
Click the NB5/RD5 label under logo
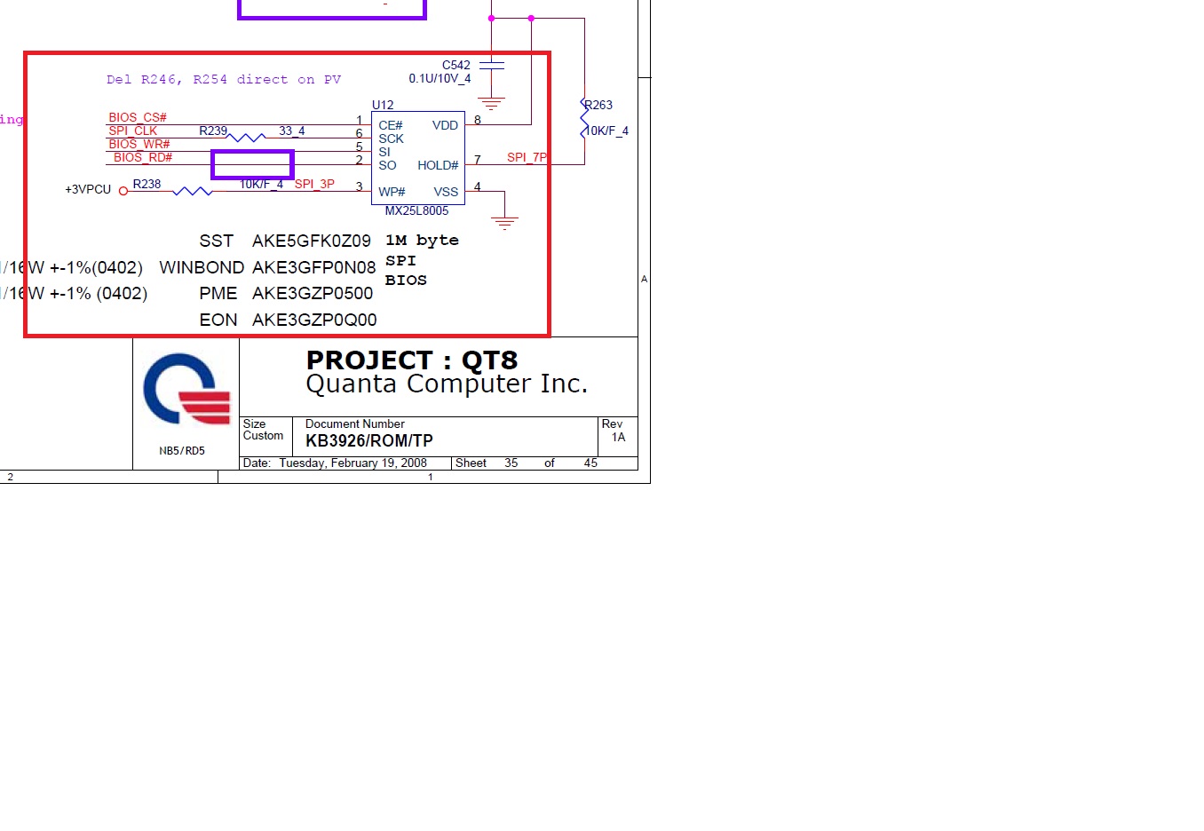click(182, 451)
